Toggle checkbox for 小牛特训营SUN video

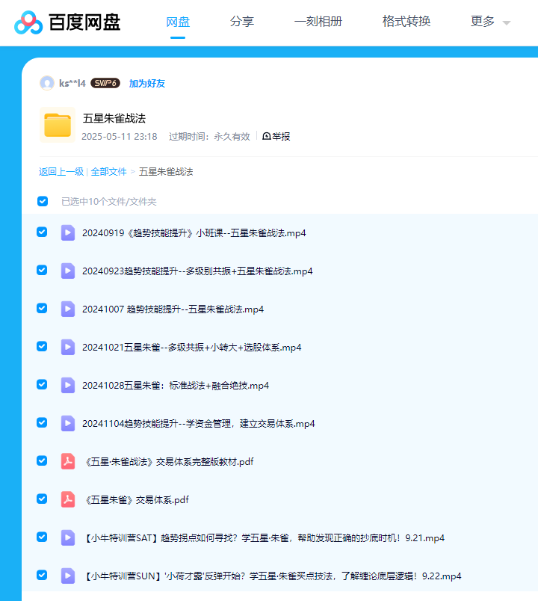43,576
